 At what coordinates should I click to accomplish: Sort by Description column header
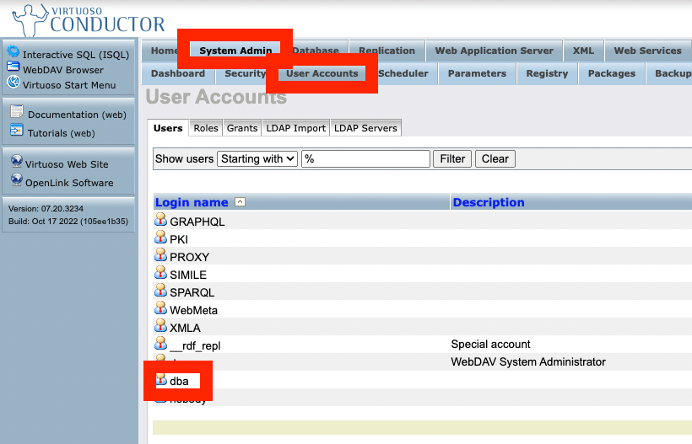[489, 202]
